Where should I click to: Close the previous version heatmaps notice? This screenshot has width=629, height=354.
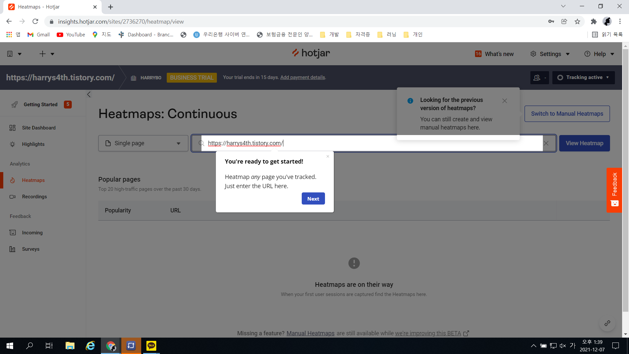pos(505,101)
